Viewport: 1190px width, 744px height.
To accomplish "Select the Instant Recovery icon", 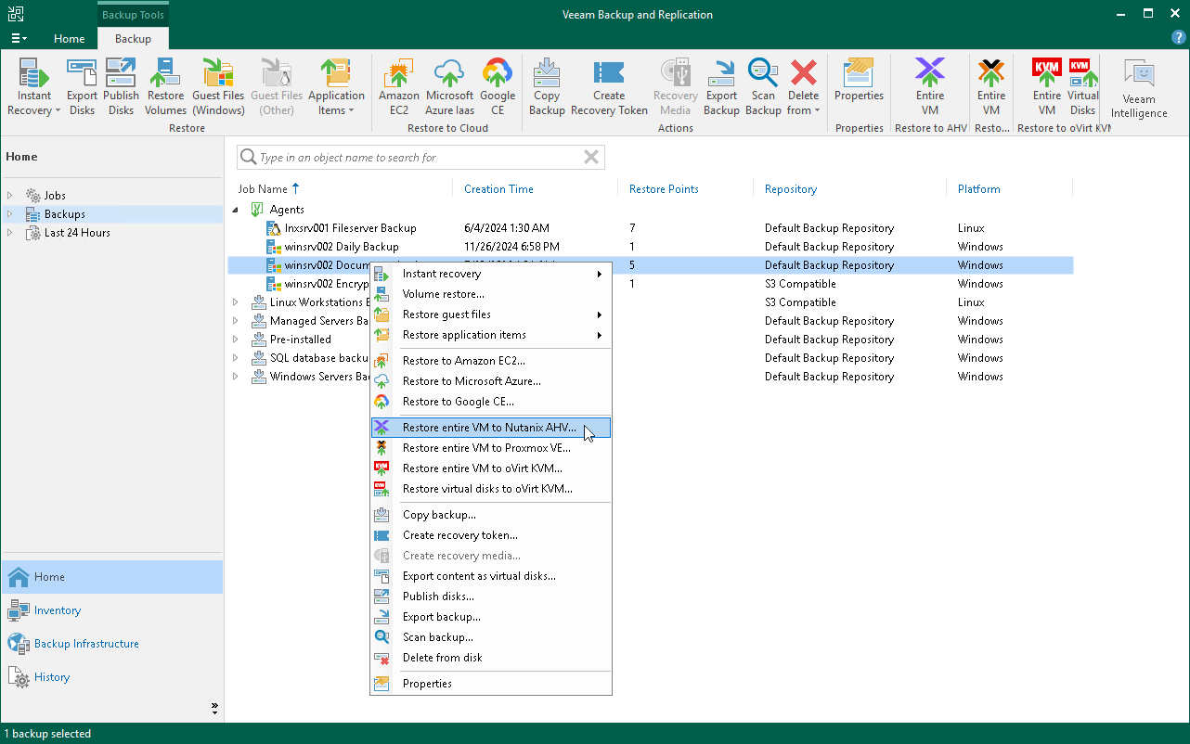I will point(33,83).
